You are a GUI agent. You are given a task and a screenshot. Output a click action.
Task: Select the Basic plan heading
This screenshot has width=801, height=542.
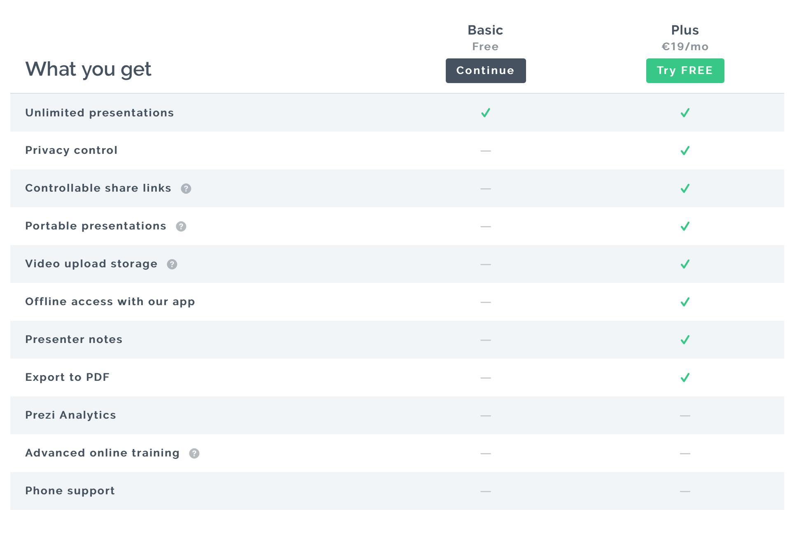tap(485, 30)
